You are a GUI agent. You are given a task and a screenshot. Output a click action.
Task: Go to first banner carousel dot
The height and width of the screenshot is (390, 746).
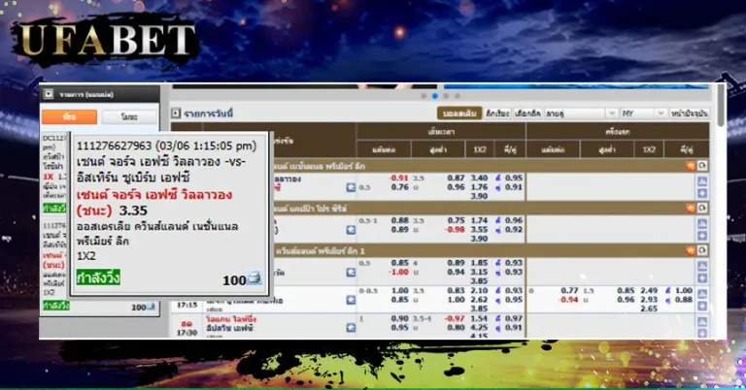(424, 96)
